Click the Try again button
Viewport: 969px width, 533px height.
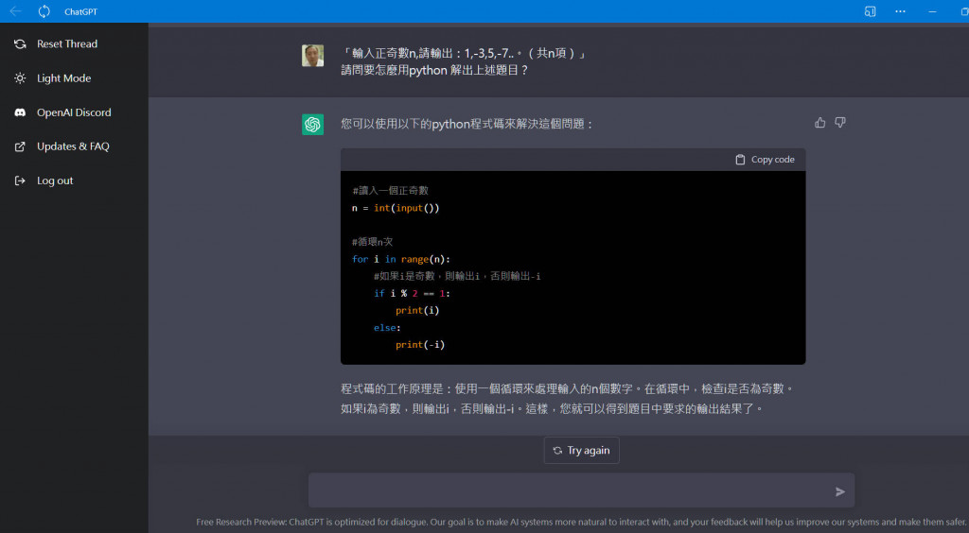(x=582, y=451)
